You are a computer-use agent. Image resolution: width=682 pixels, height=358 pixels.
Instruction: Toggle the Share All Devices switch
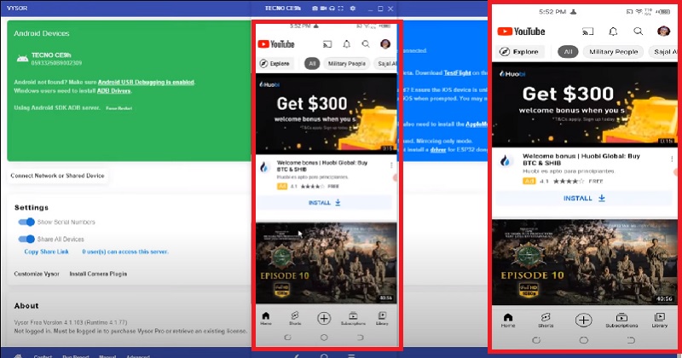[26, 240]
